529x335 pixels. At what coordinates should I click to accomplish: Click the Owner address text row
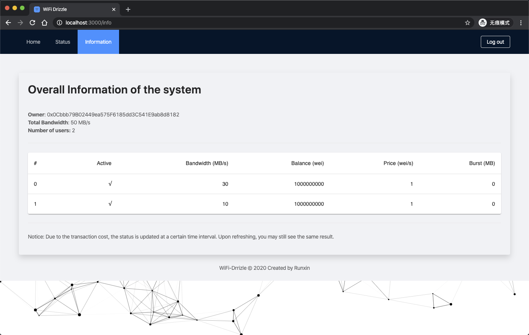(x=103, y=114)
